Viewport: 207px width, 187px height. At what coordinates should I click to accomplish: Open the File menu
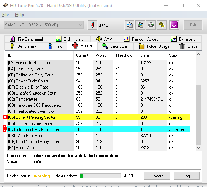(5, 15)
